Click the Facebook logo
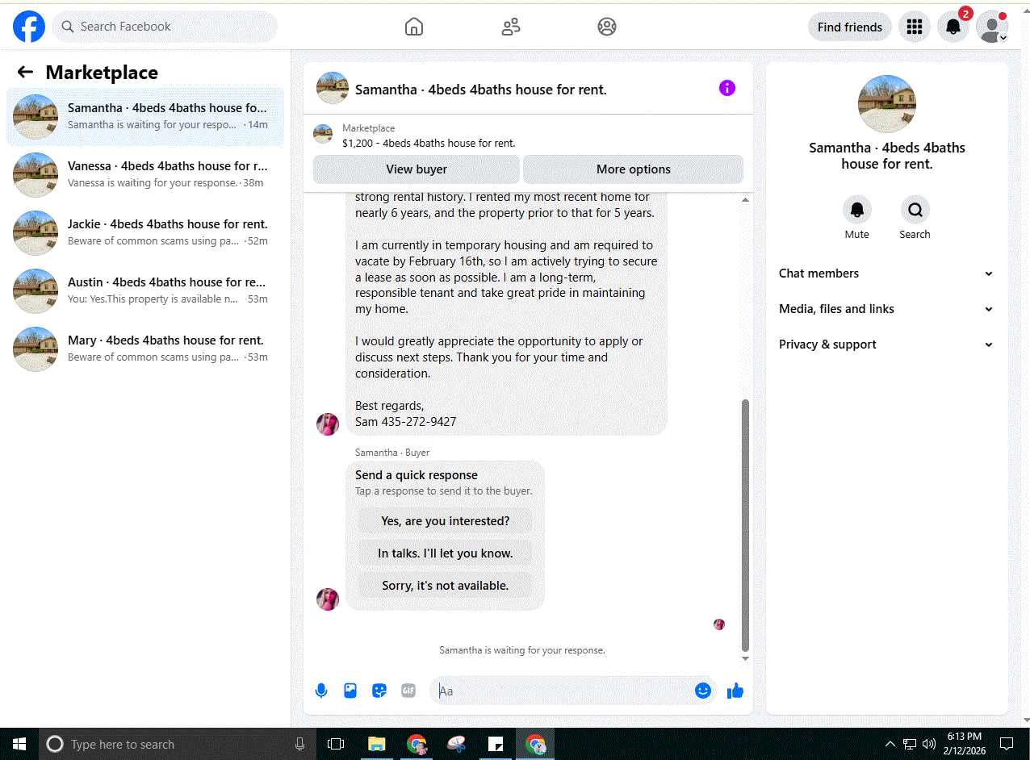This screenshot has width=1030, height=760. pos(29,27)
